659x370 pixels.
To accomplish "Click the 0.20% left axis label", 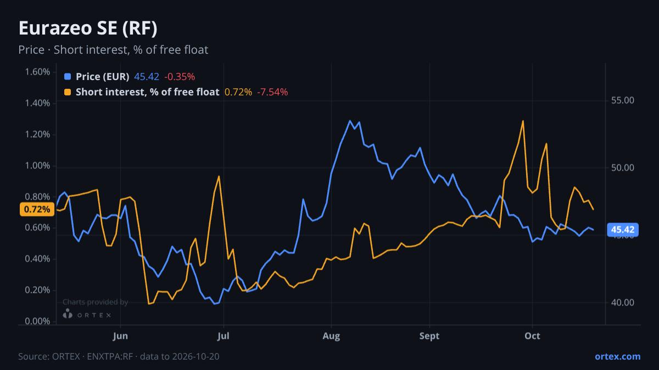I will coord(37,290).
